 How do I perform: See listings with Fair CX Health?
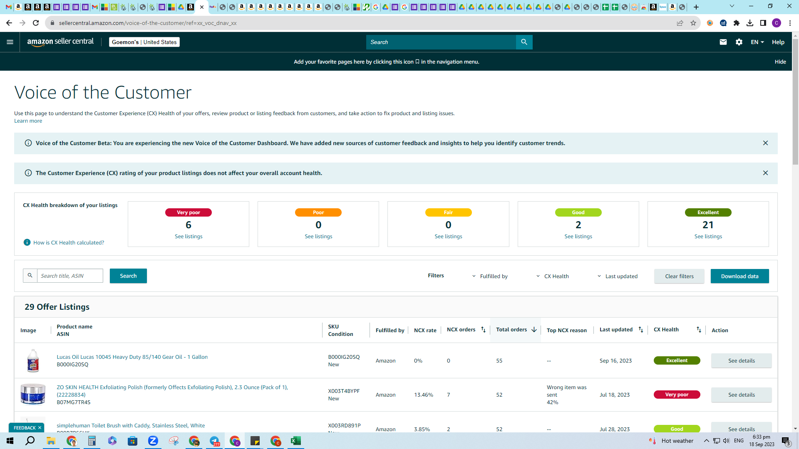pos(448,237)
